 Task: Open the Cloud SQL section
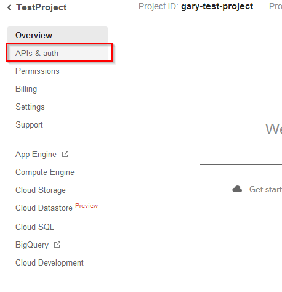[34, 227]
